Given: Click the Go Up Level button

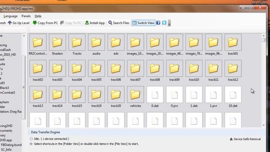Looking at the screenshot, I should tap(19, 23).
